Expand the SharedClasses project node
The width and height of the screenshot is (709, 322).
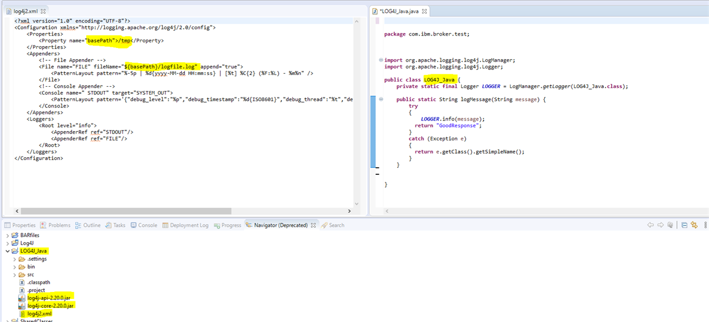[x=7, y=320]
